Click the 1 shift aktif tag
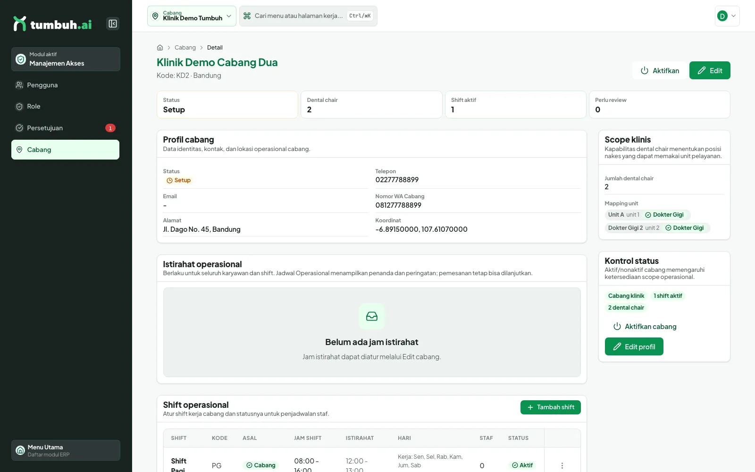 pyautogui.click(x=668, y=296)
